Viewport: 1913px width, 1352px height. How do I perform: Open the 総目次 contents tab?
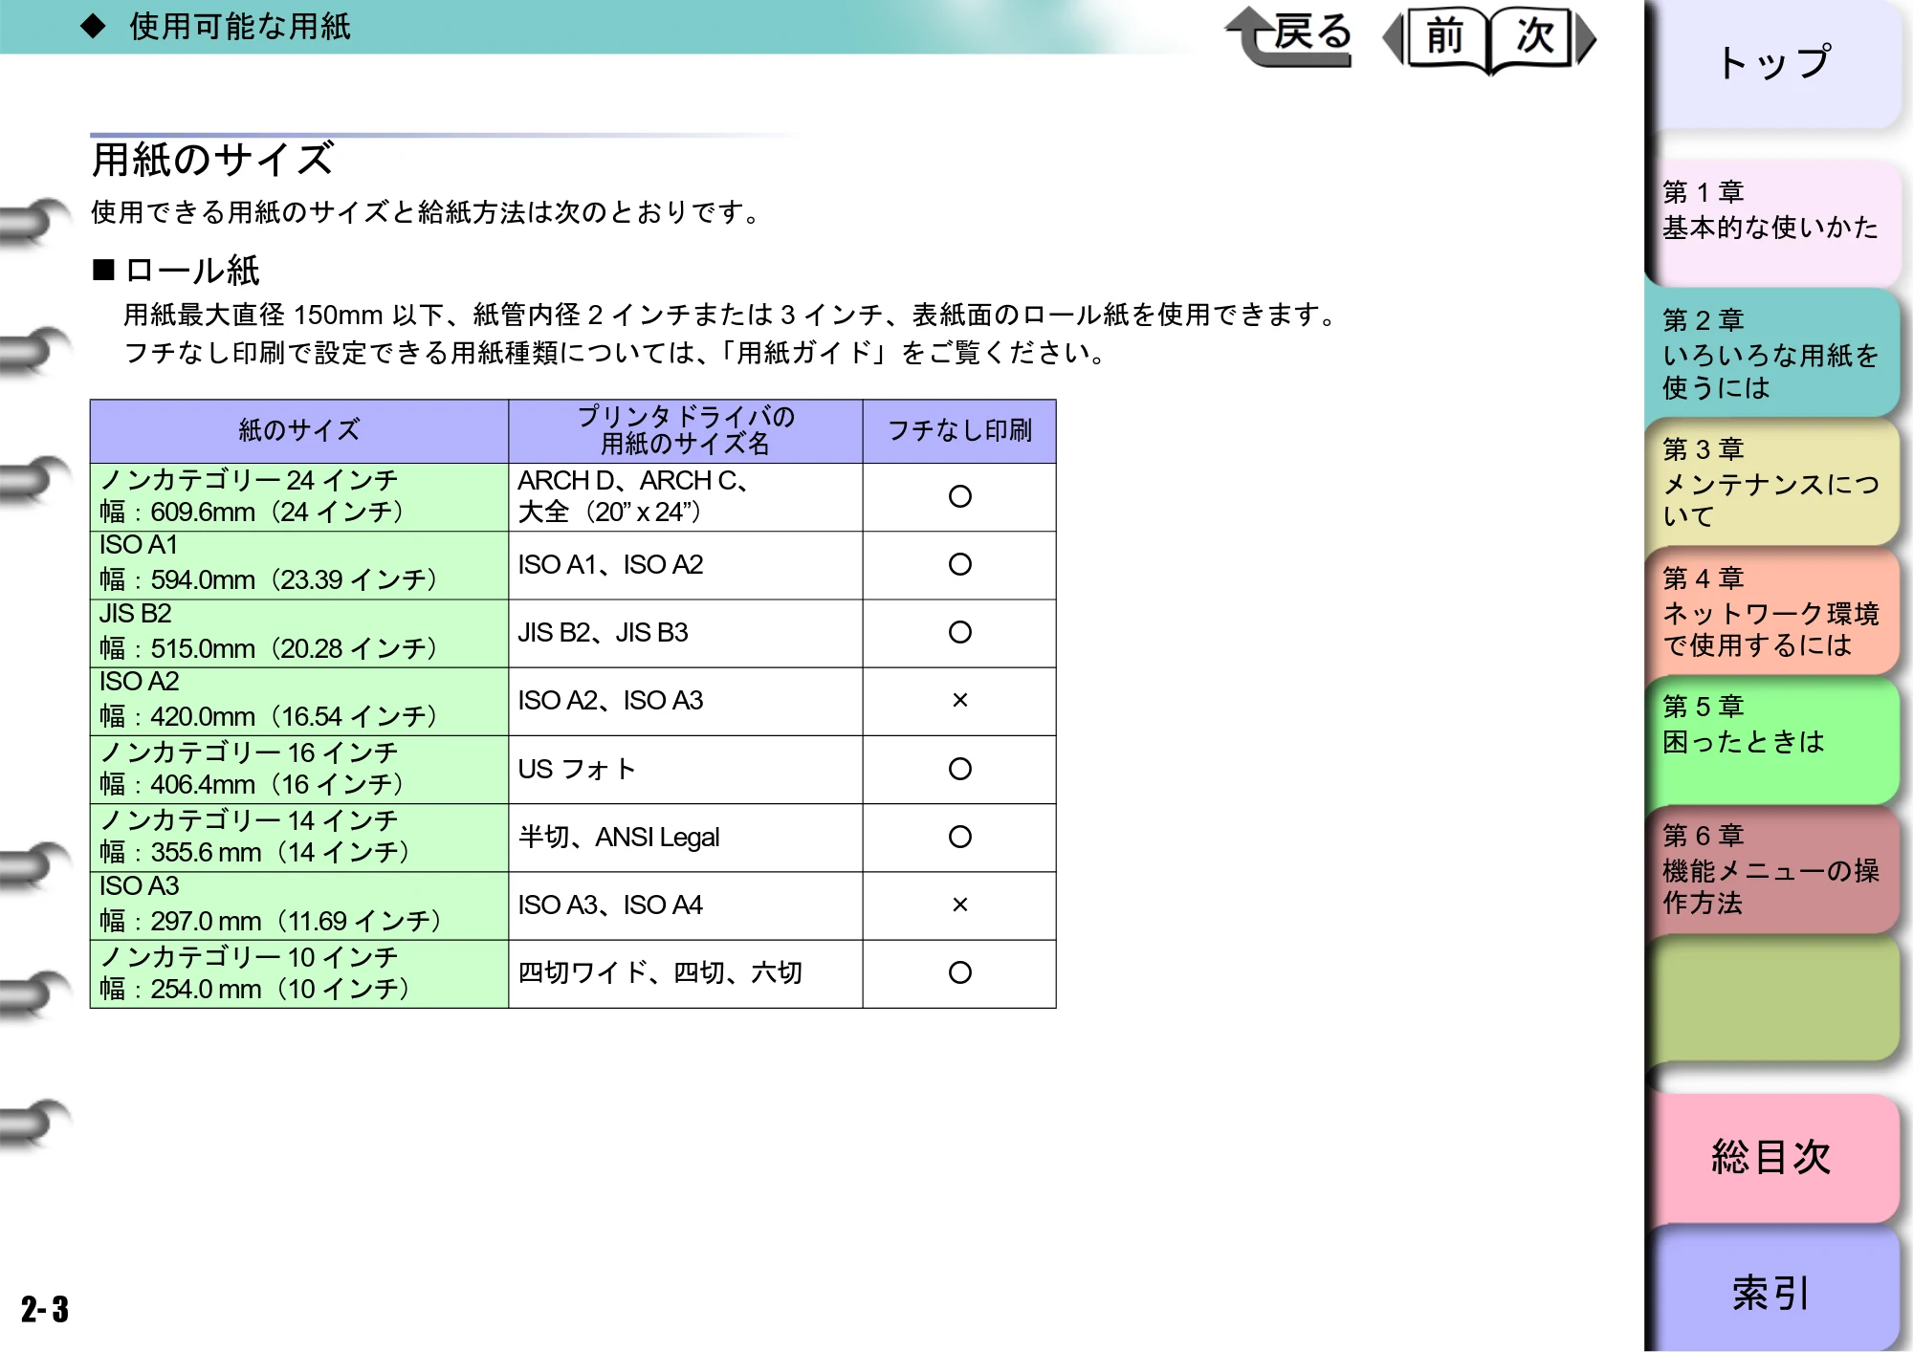point(1774,1157)
